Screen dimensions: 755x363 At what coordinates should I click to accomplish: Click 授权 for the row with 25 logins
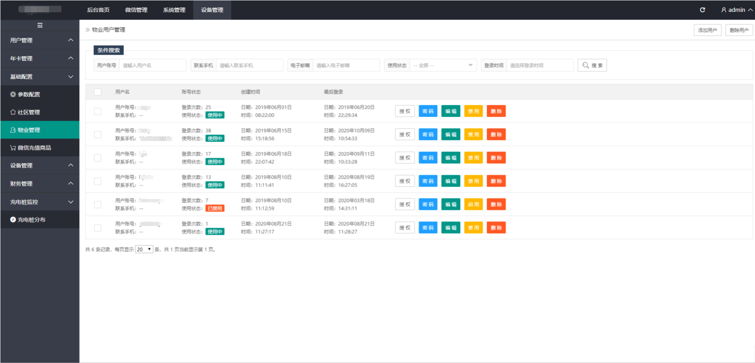coord(405,111)
